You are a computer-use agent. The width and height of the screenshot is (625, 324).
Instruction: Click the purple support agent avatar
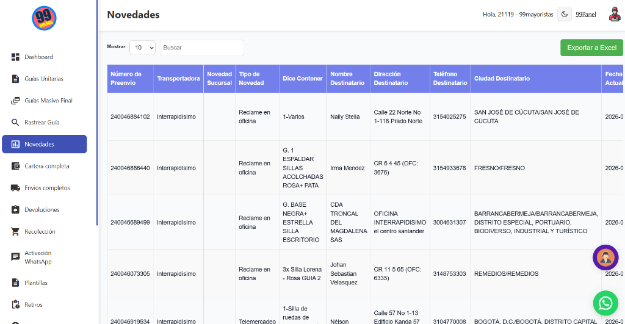coord(605,257)
